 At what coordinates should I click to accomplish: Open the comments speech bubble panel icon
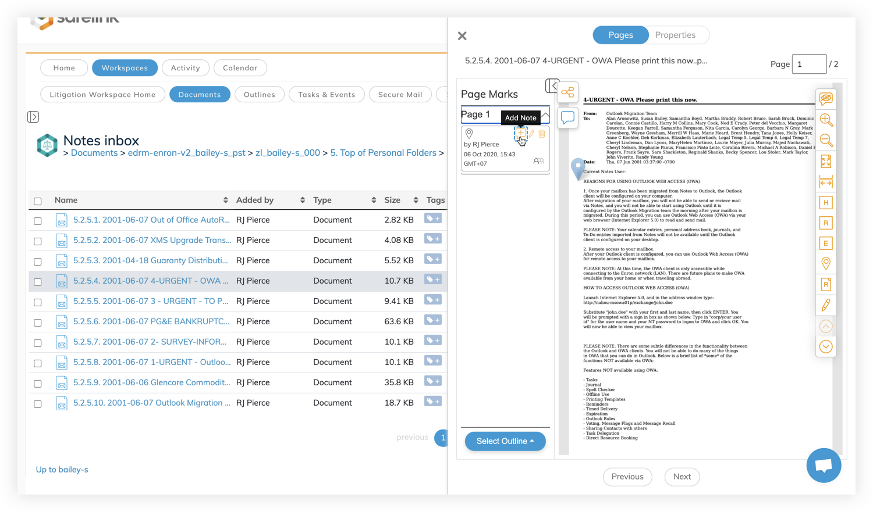pyautogui.click(x=567, y=117)
